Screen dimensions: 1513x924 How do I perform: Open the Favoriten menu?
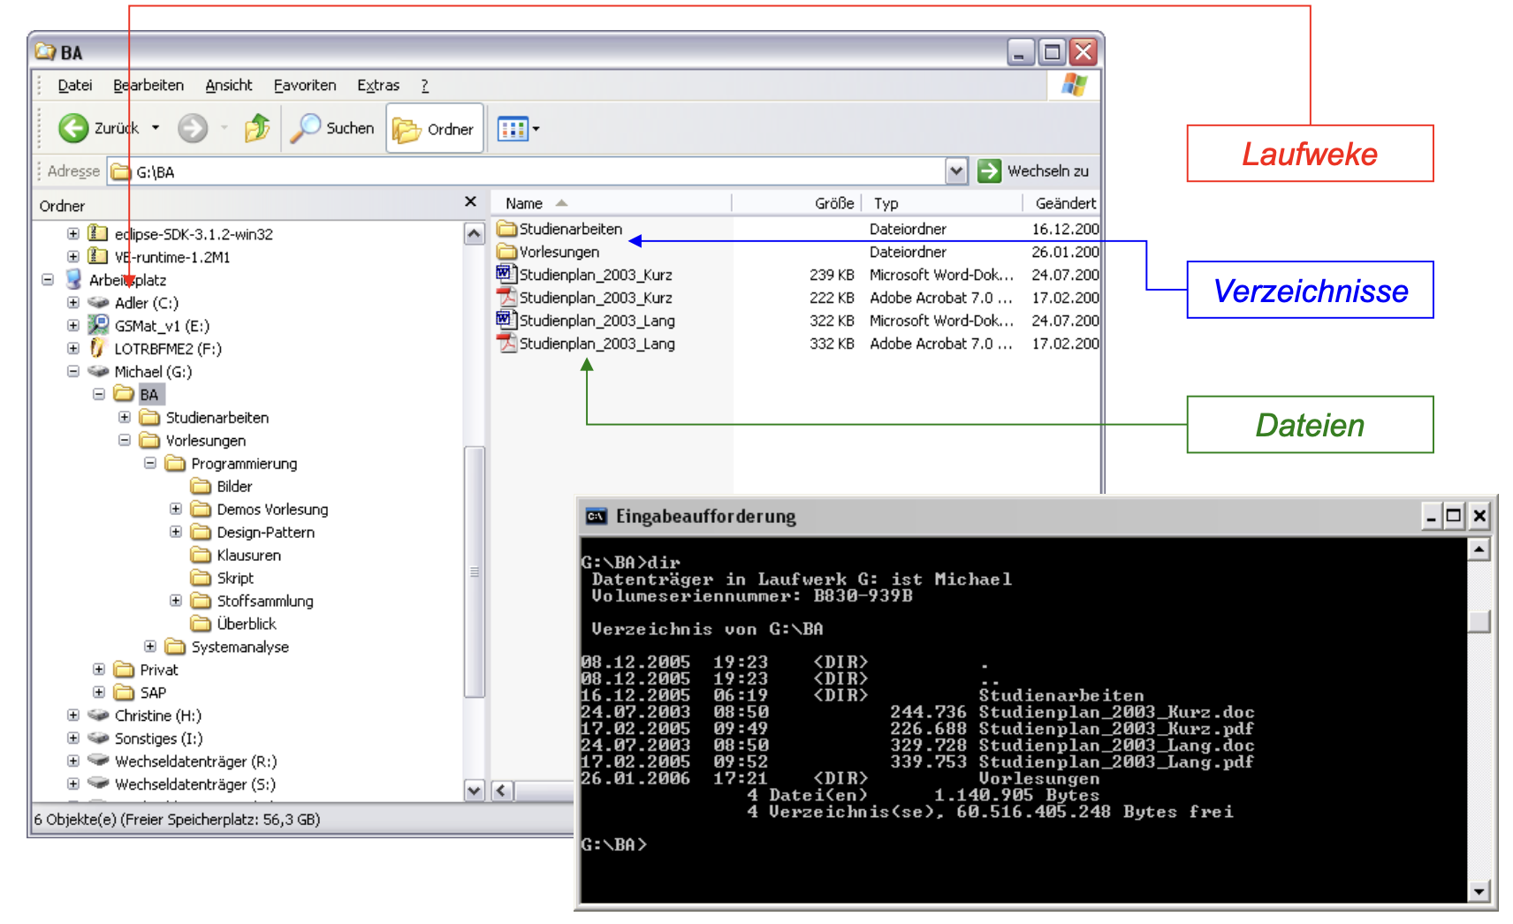pos(305,86)
